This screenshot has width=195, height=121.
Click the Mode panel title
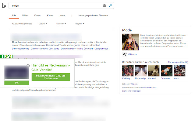point(127,30)
